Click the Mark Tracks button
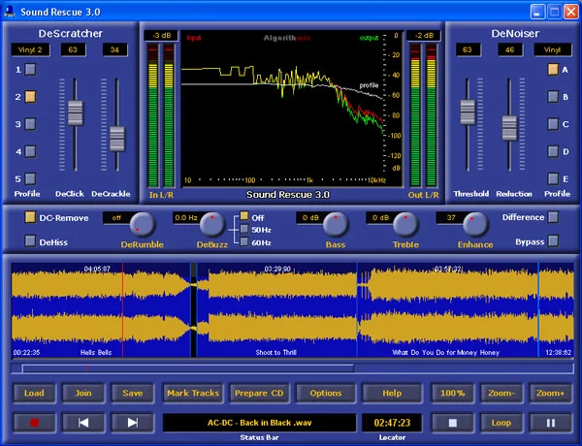This screenshot has height=446, width=582. click(x=193, y=393)
